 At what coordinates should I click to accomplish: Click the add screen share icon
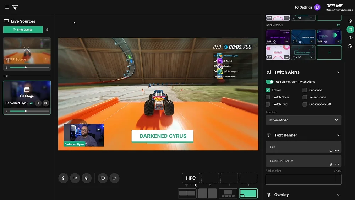(x=103, y=178)
